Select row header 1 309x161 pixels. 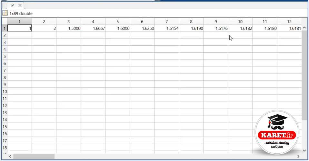(x=5, y=28)
